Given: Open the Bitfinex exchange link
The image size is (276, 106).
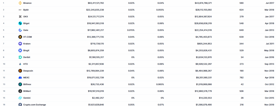Looking at the screenshot, I should click(x=27, y=84).
